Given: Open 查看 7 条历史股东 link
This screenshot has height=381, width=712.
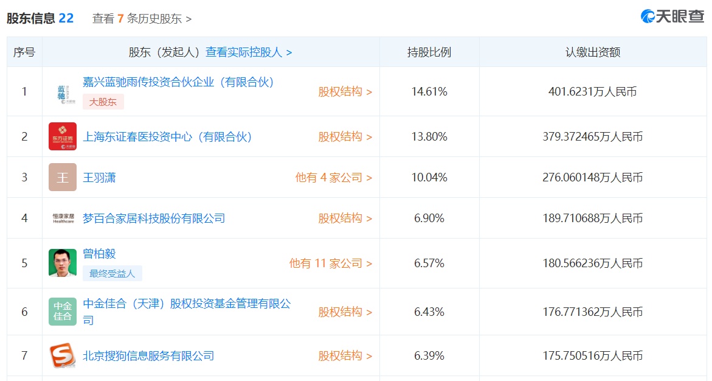Looking at the screenshot, I should pyautogui.click(x=142, y=18).
